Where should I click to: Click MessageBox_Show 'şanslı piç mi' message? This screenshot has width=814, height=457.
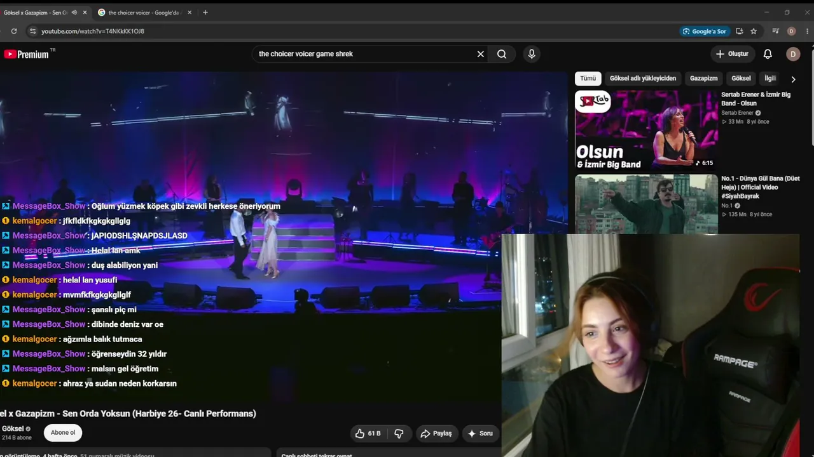tap(69, 310)
